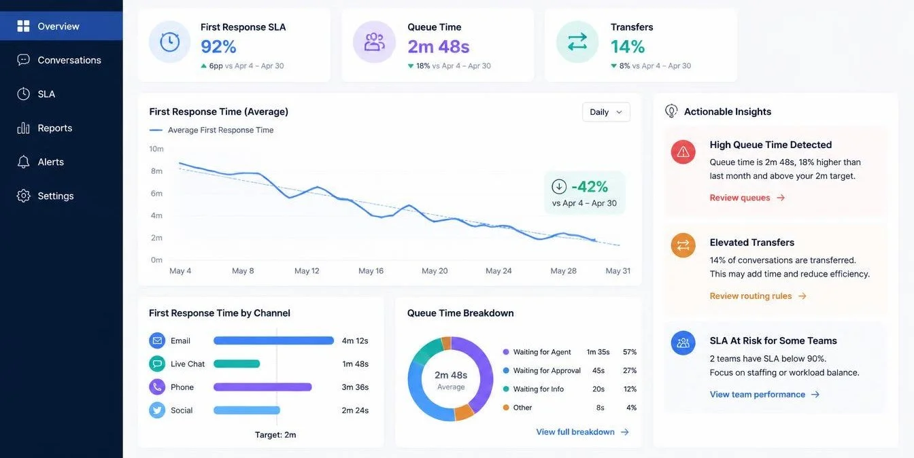The width and height of the screenshot is (914, 458).
Task: Click the arrow next to View team performance
Action: point(815,394)
